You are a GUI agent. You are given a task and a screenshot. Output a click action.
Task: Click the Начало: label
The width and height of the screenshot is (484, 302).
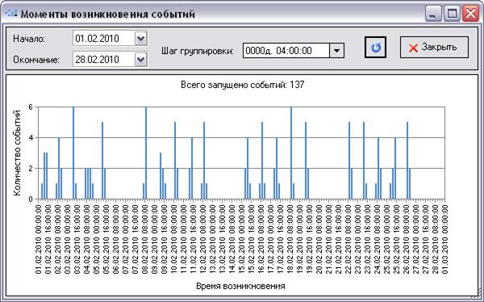point(29,39)
